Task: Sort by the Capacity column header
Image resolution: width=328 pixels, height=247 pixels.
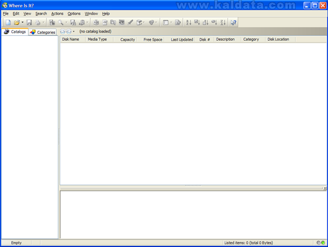Action: [125, 40]
